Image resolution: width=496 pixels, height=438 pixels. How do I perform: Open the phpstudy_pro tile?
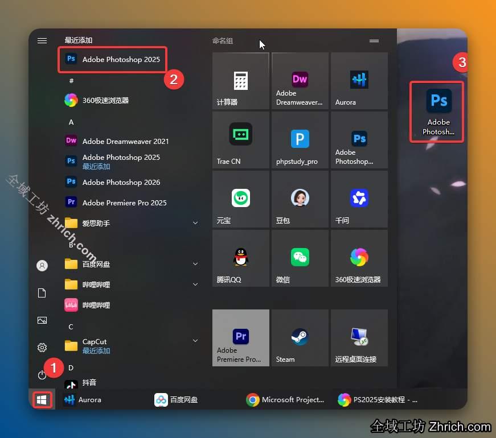pyautogui.click(x=300, y=140)
